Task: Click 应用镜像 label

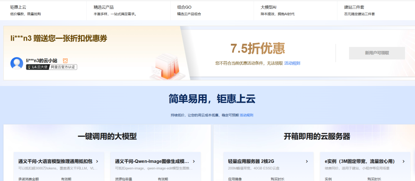Action: tap(235, 179)
